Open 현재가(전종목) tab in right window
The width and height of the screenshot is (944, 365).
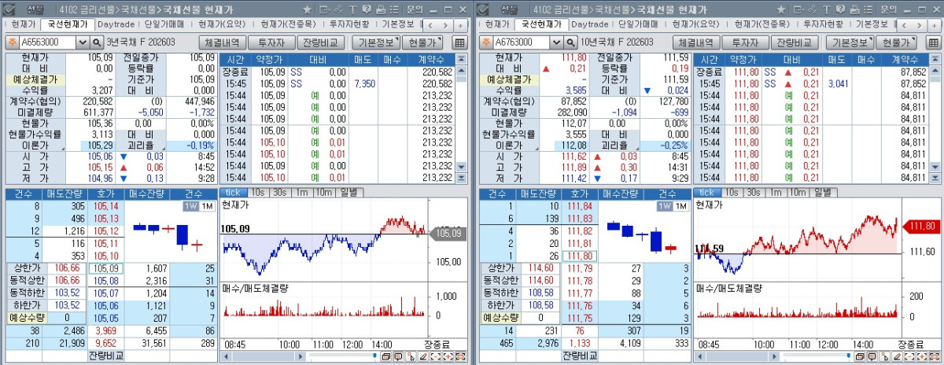click(760, 24)
